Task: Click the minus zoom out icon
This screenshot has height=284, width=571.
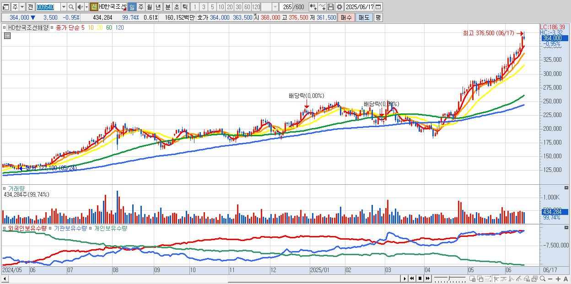Action: (x=550, y=279)
